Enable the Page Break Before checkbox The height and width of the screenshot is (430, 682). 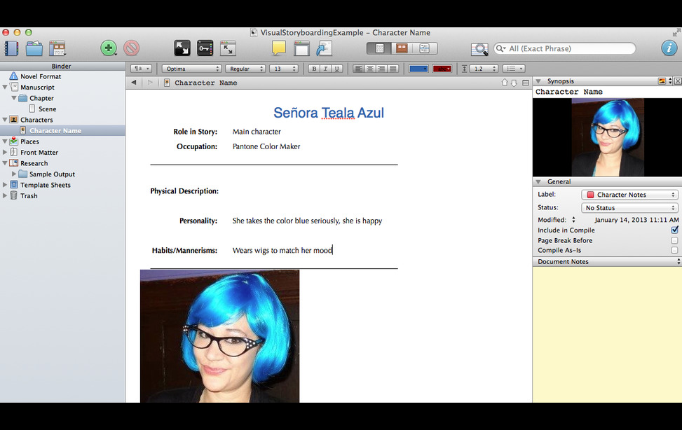pyautogui.click(x=674, y=240)
